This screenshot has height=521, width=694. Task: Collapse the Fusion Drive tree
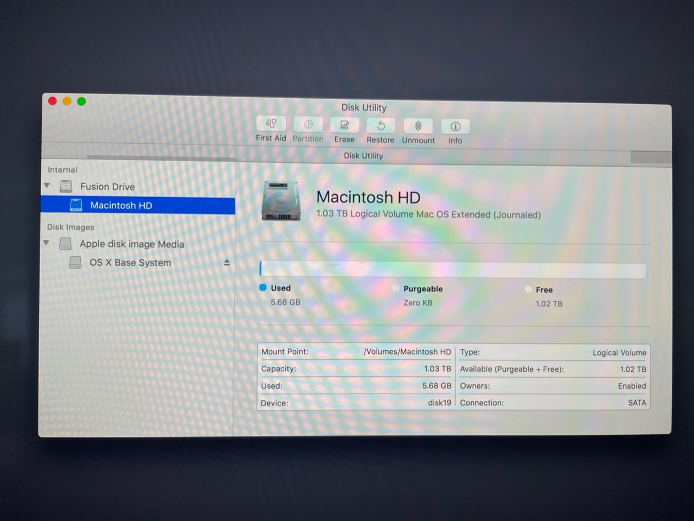47,186
